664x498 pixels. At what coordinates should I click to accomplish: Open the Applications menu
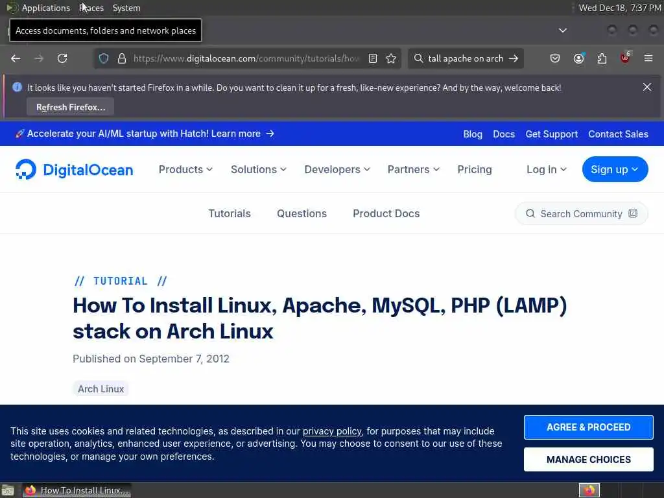point(46,8)
